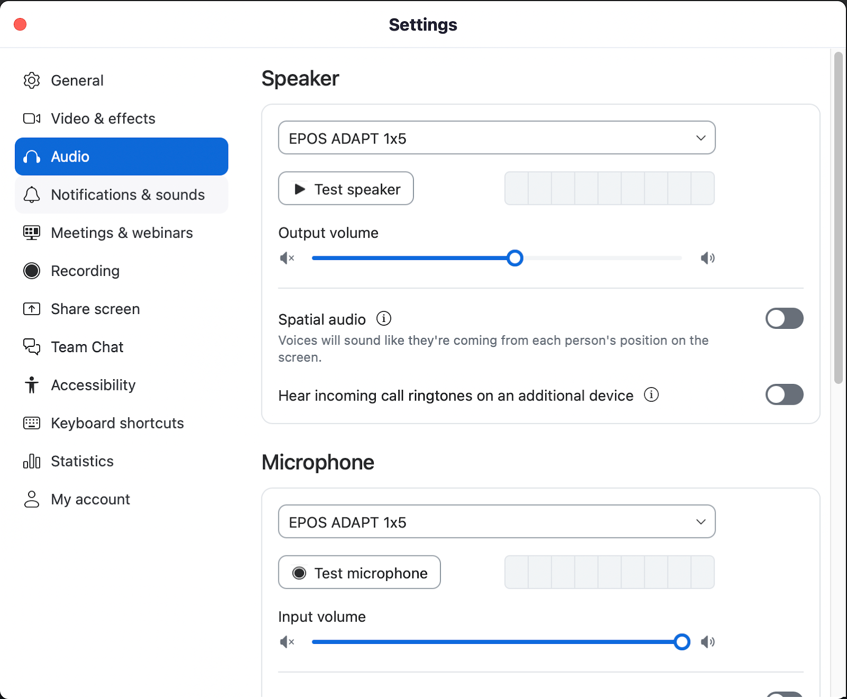Open General settings via the gear icon

tap(32, 80)
